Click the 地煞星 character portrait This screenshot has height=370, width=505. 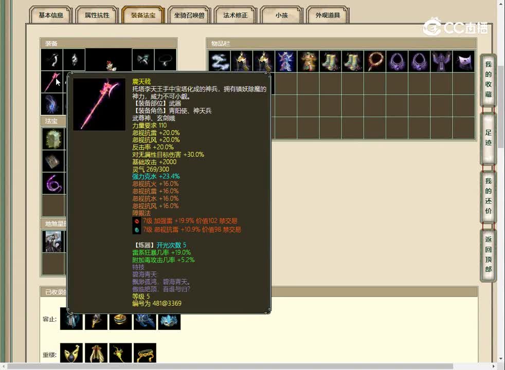53,242
